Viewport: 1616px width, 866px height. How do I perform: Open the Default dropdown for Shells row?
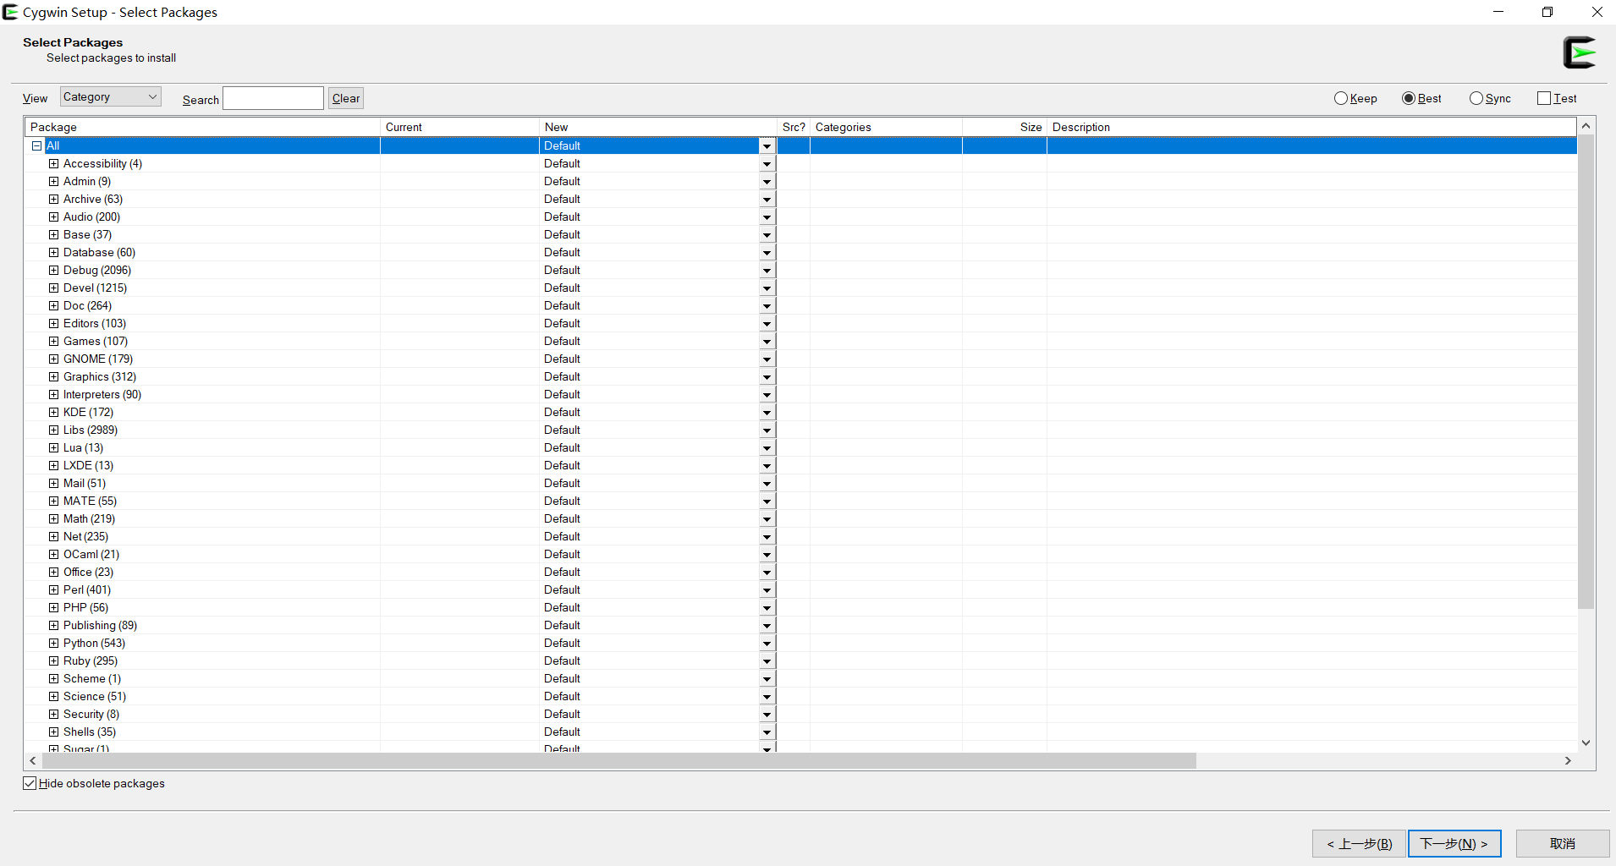(x=767, y=732)
